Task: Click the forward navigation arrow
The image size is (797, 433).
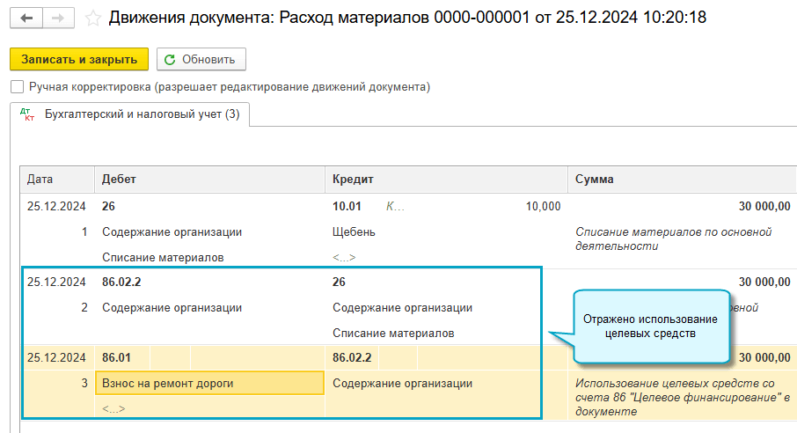Action: click(x=57, y=18)
